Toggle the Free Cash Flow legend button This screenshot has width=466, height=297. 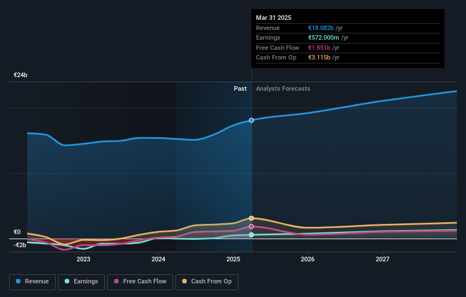point(140,282)
